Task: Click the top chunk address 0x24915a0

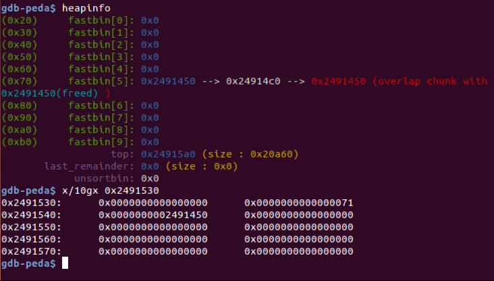Action: click(x=168, y=154)
